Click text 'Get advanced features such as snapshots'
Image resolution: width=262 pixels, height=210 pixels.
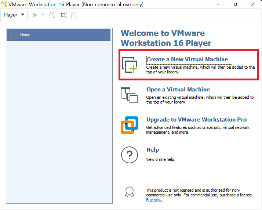(x=183, y=127)
